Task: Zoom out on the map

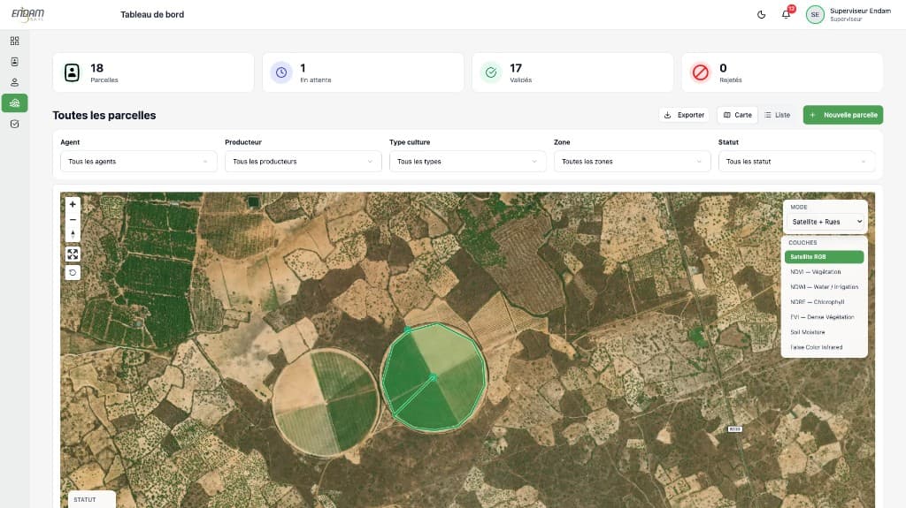Action: [73, 219]
